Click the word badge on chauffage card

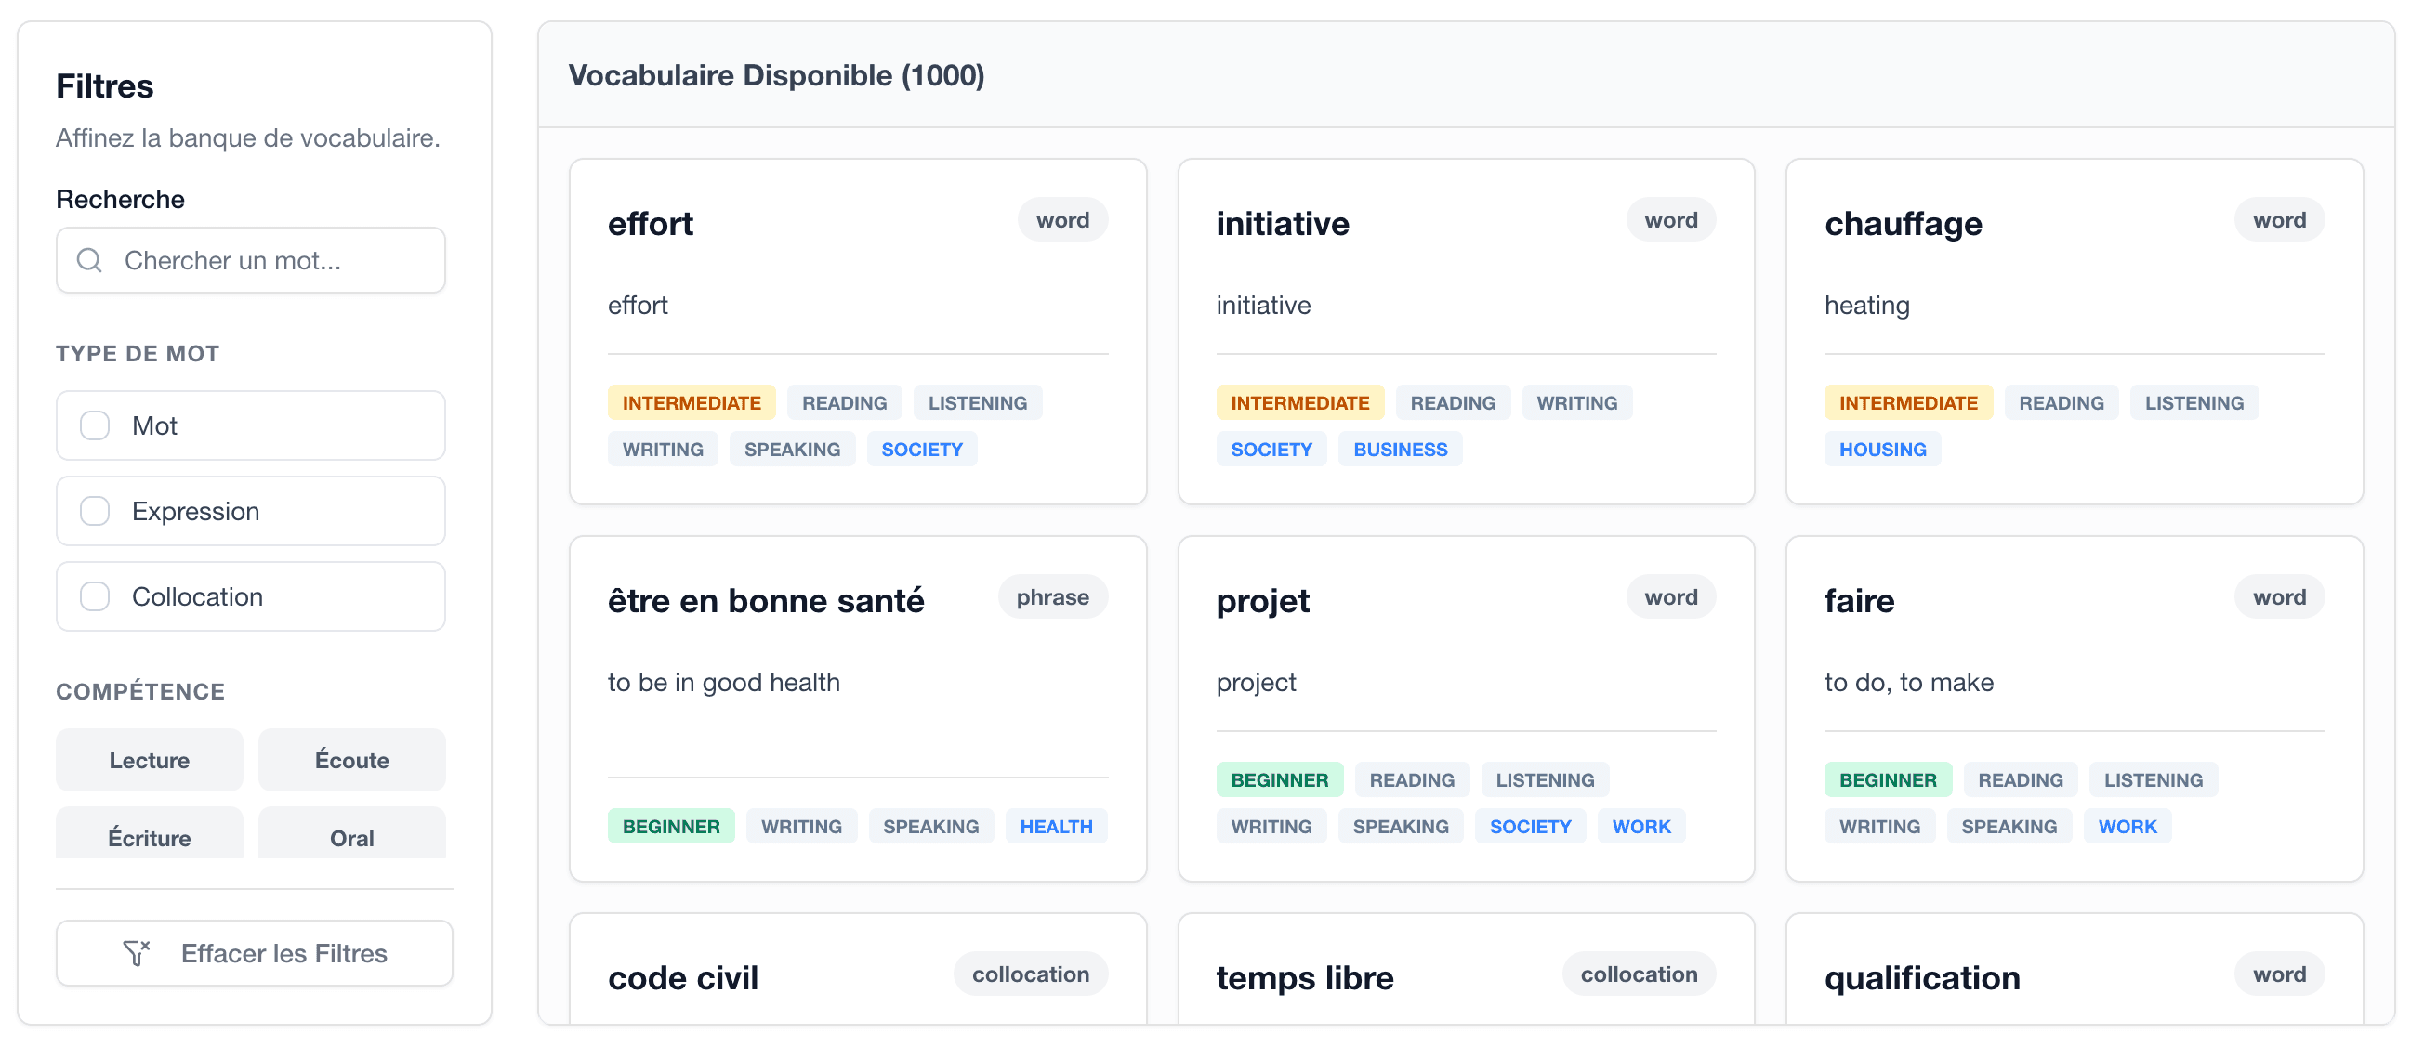point(2279,220)
